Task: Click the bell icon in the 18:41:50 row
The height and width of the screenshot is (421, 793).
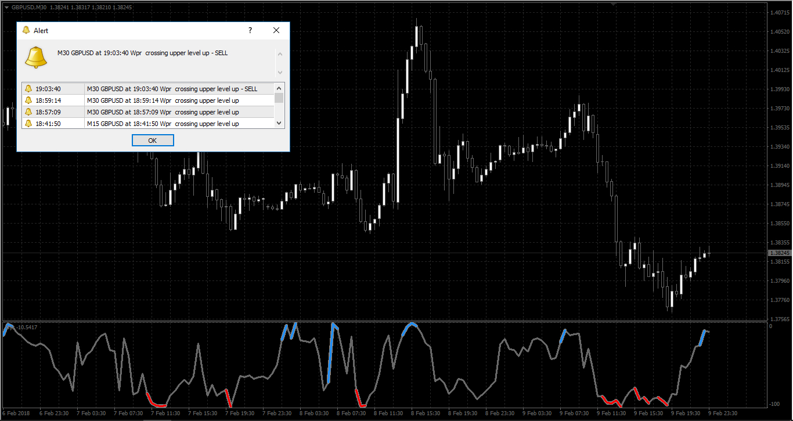Action: [28, 124]
